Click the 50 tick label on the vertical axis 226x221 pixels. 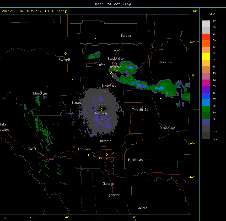[194, 75]
